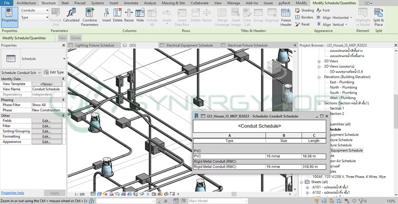Switch to Lighting Fixture Schedule view tab
This screenshot has height=204, width=398.
(x=95, y=45)
